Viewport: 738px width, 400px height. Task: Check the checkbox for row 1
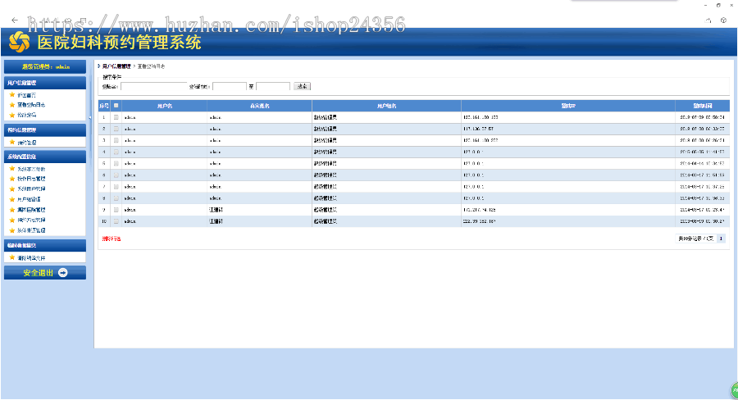pos(116,117)
